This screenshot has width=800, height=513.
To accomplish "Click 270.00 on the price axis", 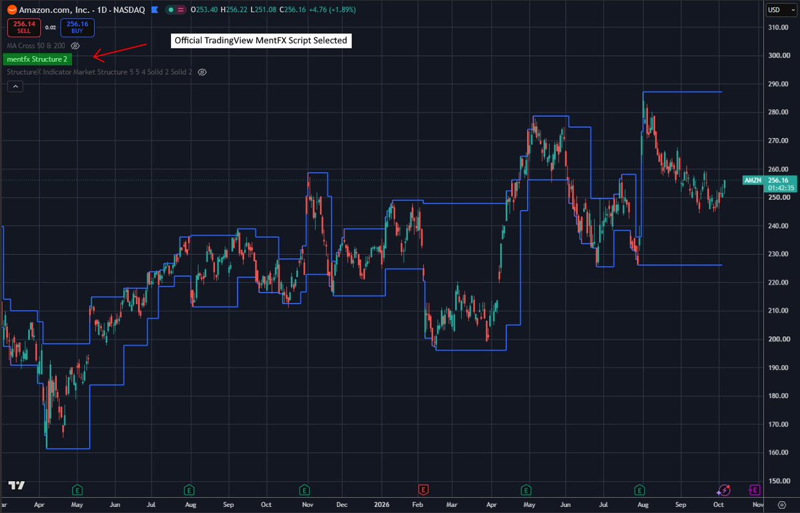I will click(x=778, y=141).
